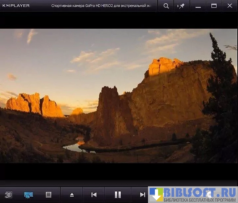Screen dimensions: 238x203
Task: Skip to the previous track
Action: tap(94, 195)
